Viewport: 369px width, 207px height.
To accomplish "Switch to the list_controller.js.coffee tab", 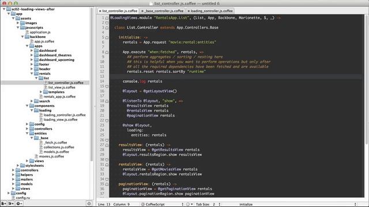I will [x=119, y=11].
